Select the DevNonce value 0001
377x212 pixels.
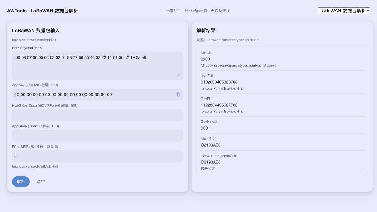point(205,128)
